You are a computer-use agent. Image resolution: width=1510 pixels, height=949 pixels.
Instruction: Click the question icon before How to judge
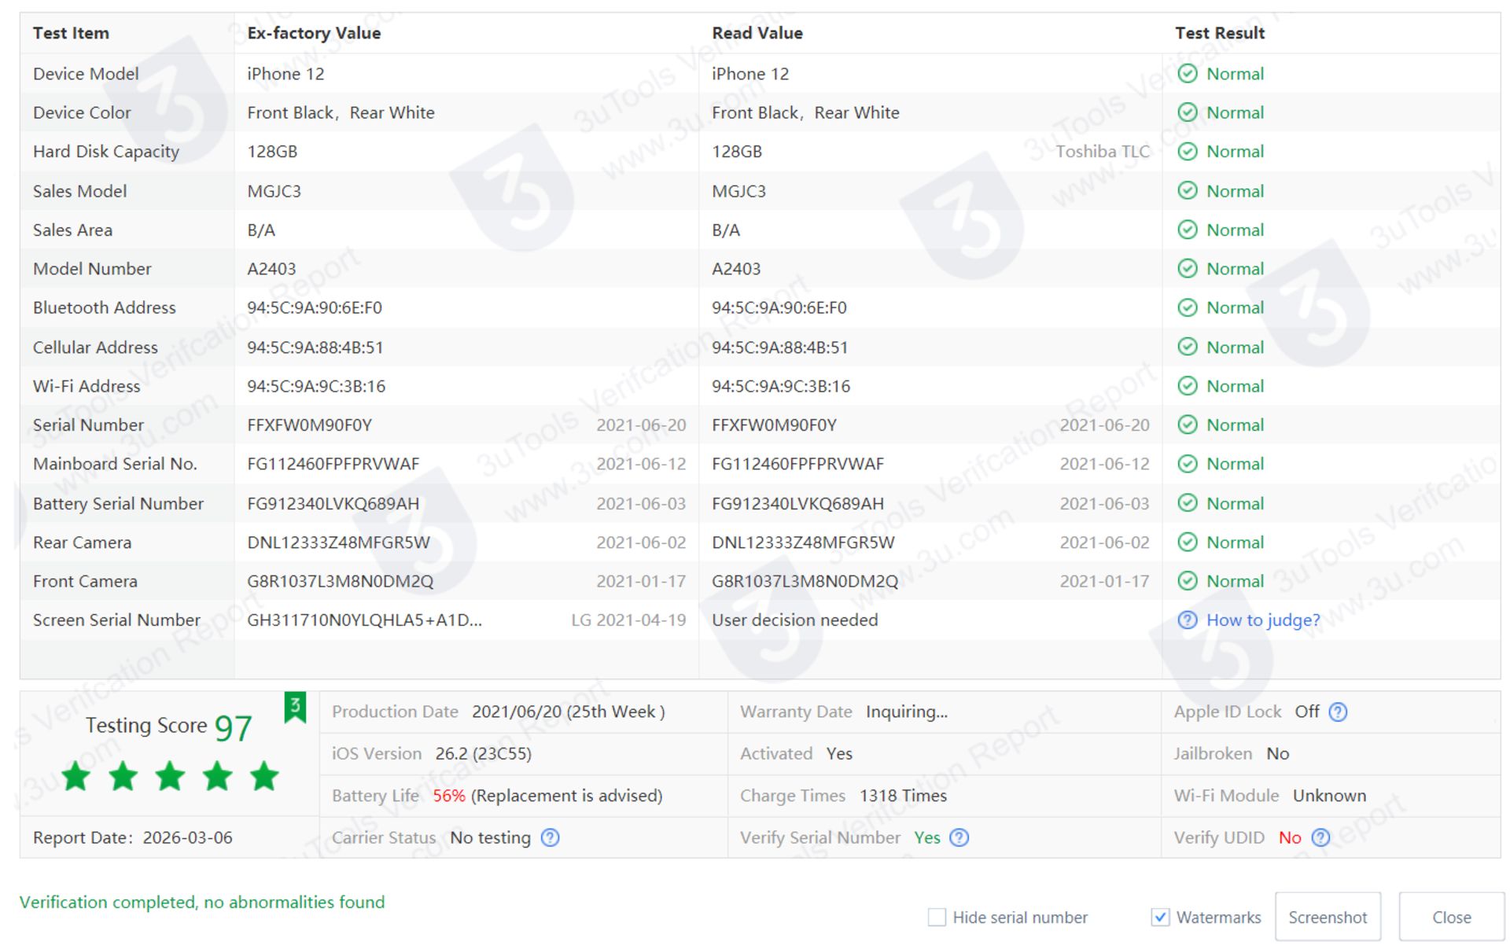click(x=1187, y=620)
